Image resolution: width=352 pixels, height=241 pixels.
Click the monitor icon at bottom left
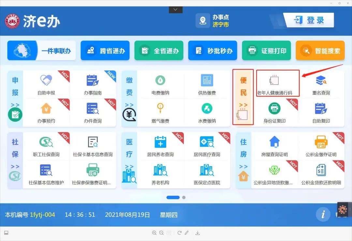[x=6, y=233]
